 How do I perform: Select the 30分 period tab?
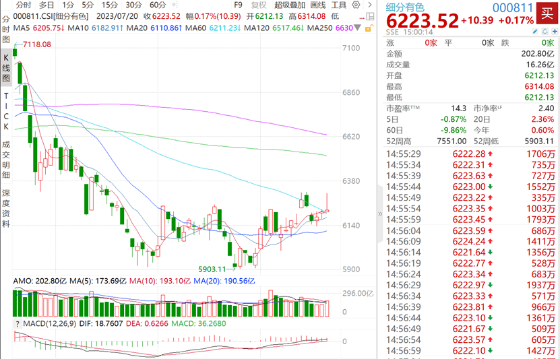coord(133,5)
